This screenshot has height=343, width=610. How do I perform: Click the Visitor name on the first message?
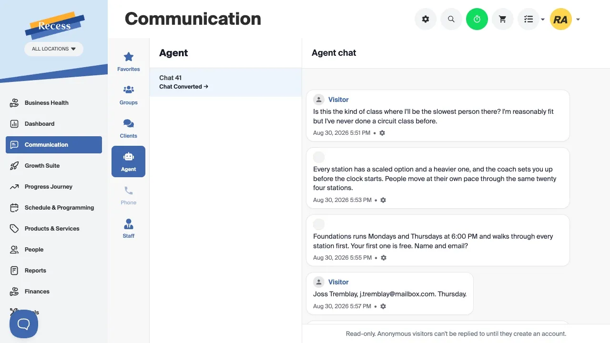(x=338, y=100)
